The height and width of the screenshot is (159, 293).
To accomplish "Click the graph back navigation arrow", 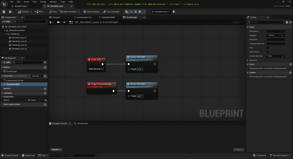I will pyautogui.click(x=58, y=22).
